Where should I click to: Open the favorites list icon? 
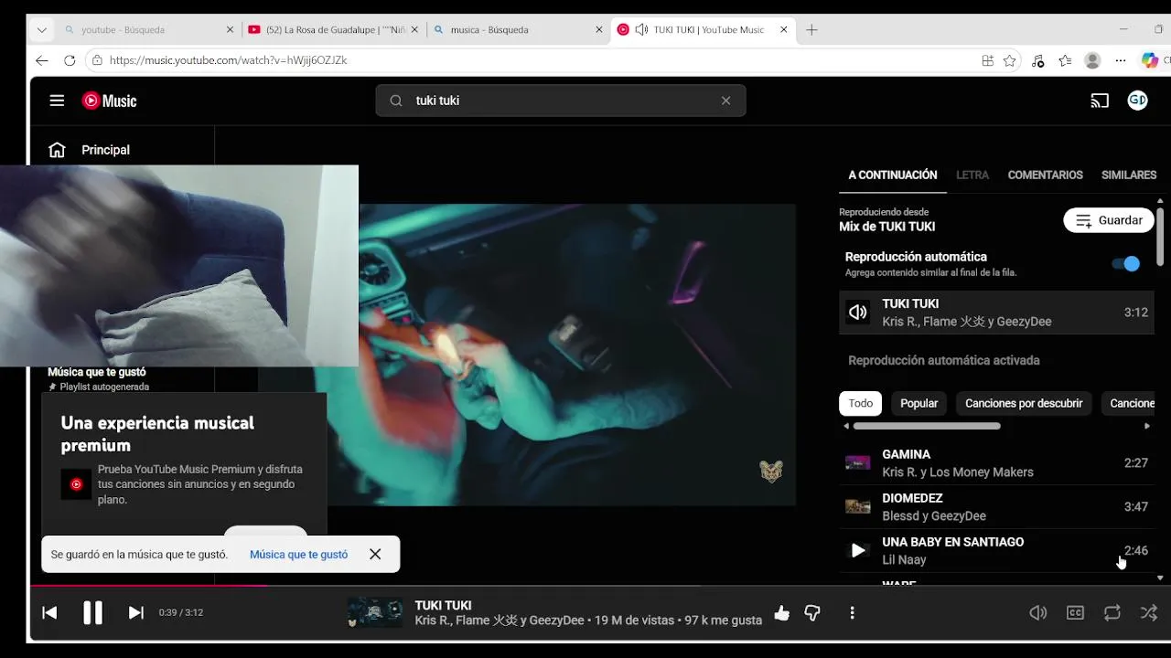1065,60
